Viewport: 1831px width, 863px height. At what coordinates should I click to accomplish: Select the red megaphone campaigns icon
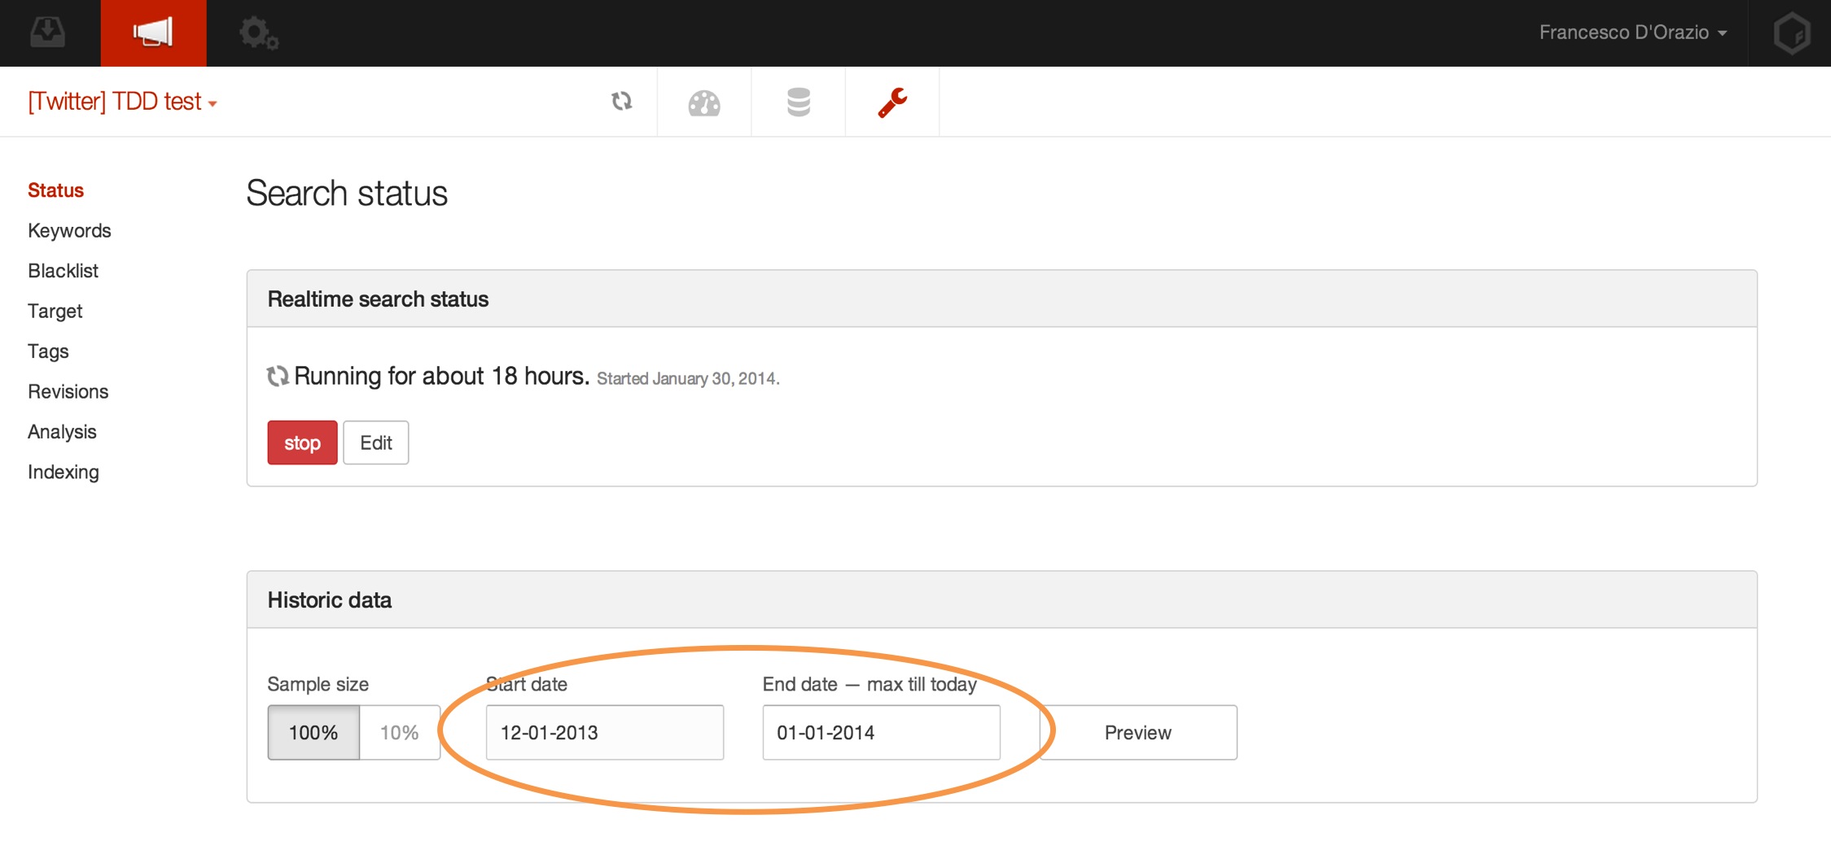[153, 33]
